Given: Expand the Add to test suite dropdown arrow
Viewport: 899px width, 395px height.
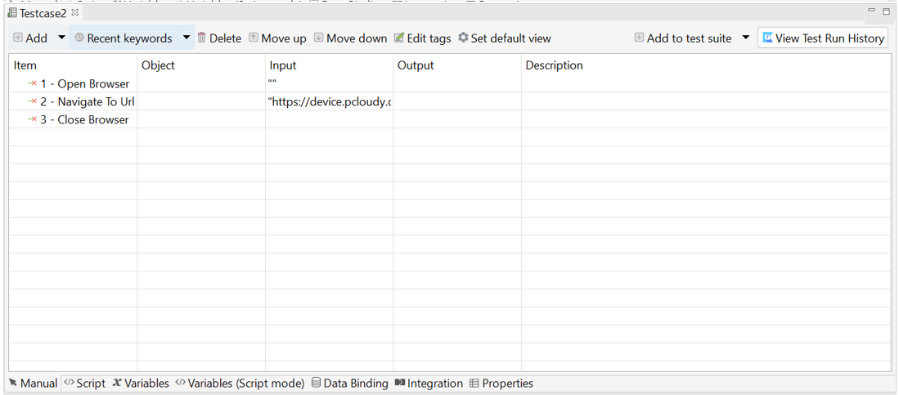Looking at the screenshot, I should (x=745, y=38).
